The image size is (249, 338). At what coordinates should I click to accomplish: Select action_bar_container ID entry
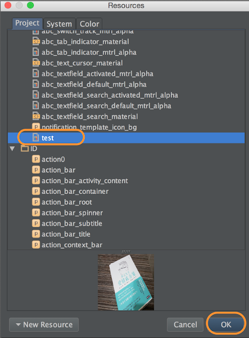coord(75,191)
